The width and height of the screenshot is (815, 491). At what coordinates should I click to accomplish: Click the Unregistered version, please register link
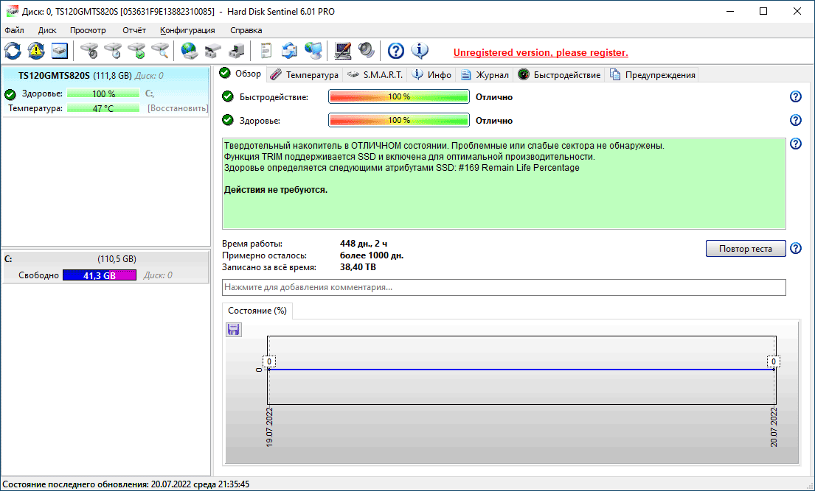[x=541, y=52]
